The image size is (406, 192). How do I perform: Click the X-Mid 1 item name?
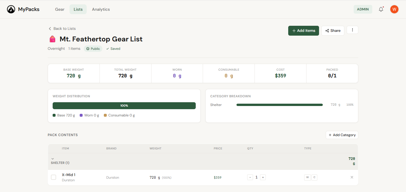69,175
